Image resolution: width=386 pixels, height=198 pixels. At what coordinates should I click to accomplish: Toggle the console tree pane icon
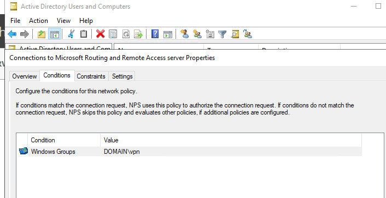[54, 34]
